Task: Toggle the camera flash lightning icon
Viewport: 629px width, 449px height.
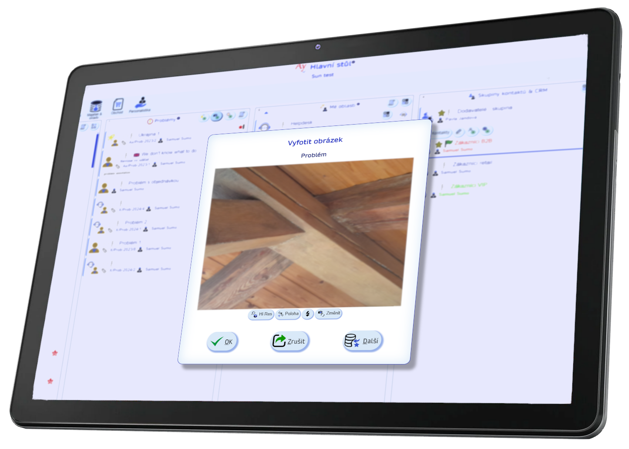Action: click(308, 314)
